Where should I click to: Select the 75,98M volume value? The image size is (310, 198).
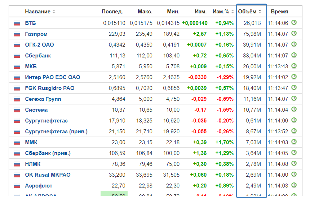click(252, 34)
